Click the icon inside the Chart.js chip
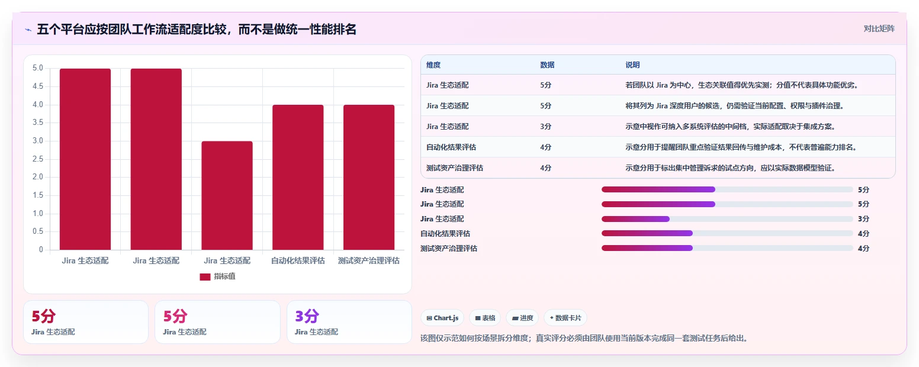This screenshot has width=919, height=367. (429, 318)
